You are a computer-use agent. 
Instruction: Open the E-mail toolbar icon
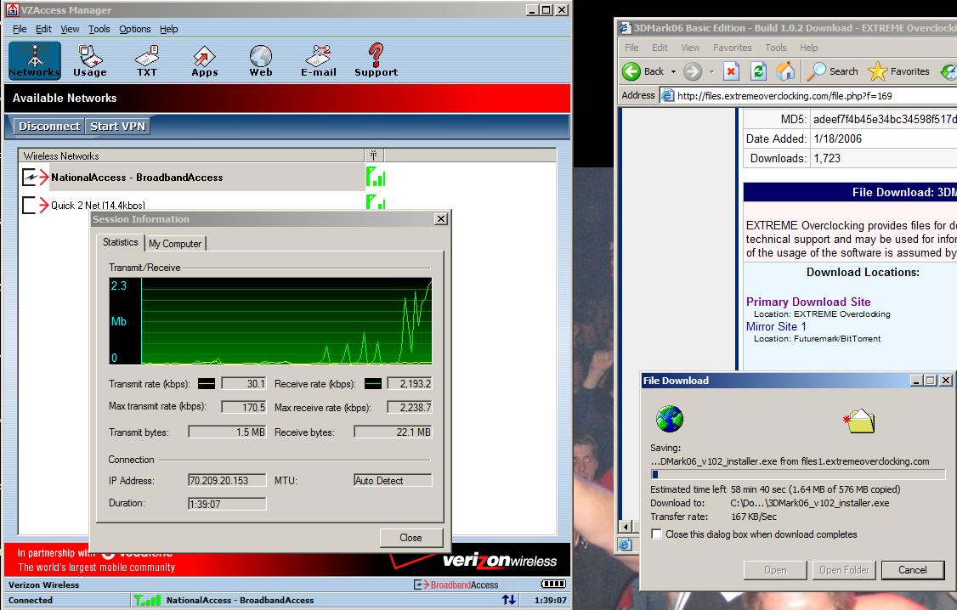pos(319,60)
